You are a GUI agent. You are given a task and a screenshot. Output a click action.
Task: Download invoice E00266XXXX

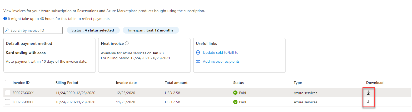[x=368, y=102]
